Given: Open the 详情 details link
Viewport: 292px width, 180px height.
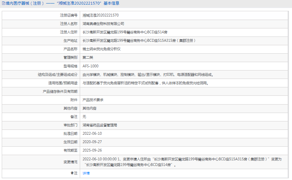Looking at the screenshot, I should click(86, 173).
